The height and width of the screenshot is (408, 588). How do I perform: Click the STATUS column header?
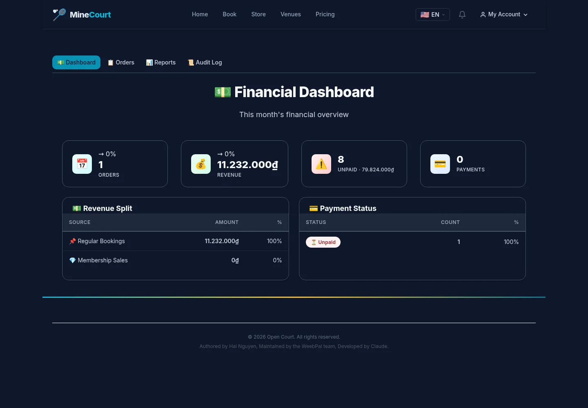(316, 222)
